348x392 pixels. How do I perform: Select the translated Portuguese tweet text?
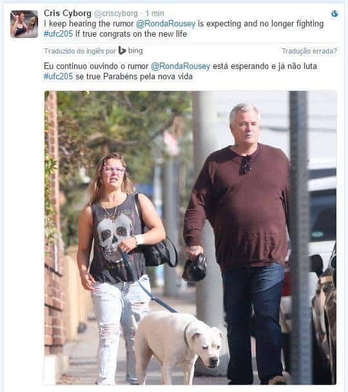[x=180, y=72]
